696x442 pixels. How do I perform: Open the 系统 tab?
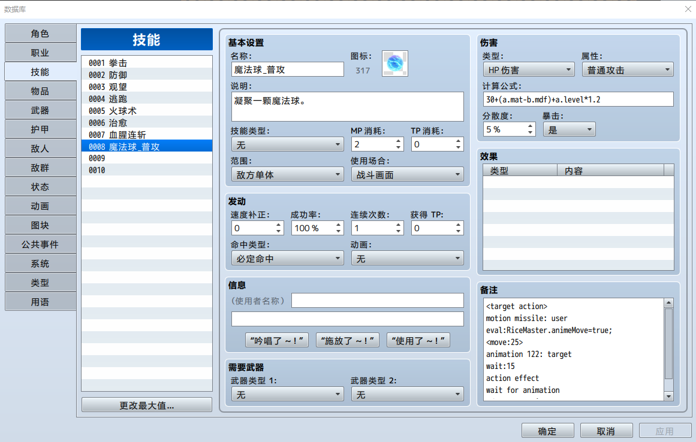[x=40, y=264]
